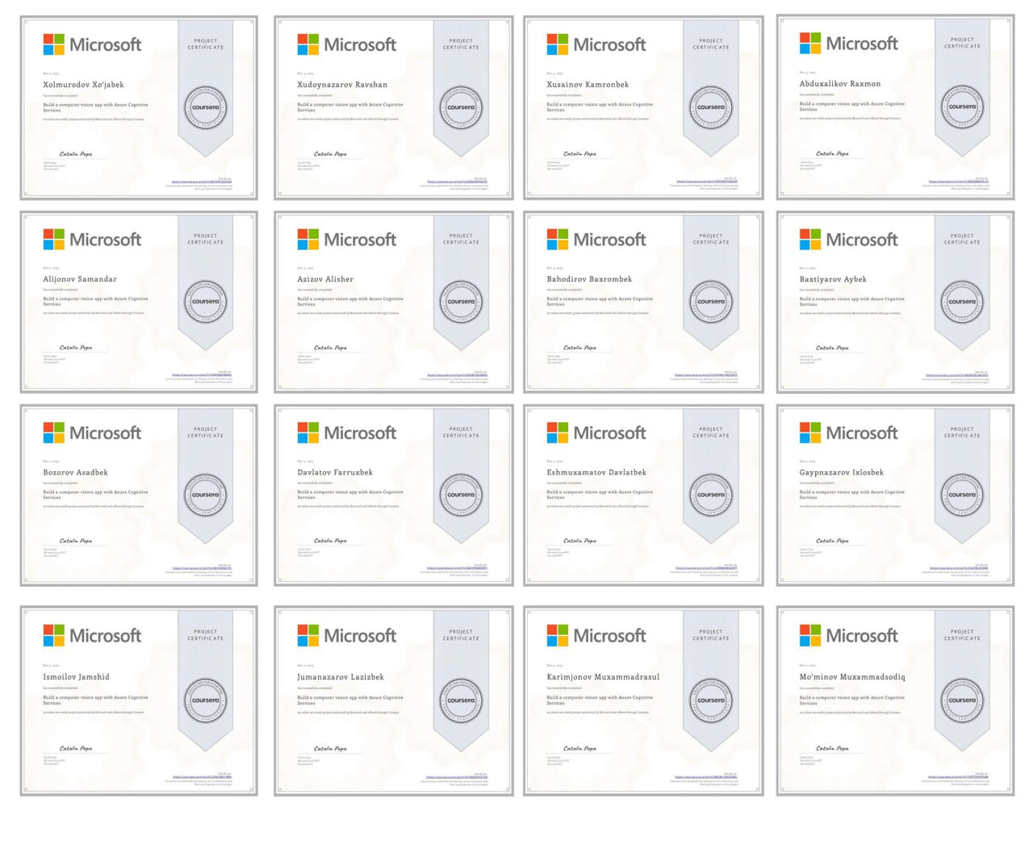The height and width of the screenshot is (845, 1033).
Task: Select the name "Azizov Alisher"
Action: click(325, 279)
